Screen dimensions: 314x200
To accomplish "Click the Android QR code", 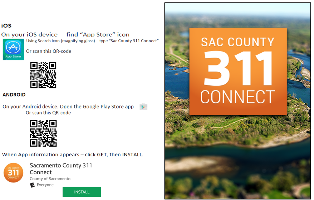I will (x=43, y=133).
